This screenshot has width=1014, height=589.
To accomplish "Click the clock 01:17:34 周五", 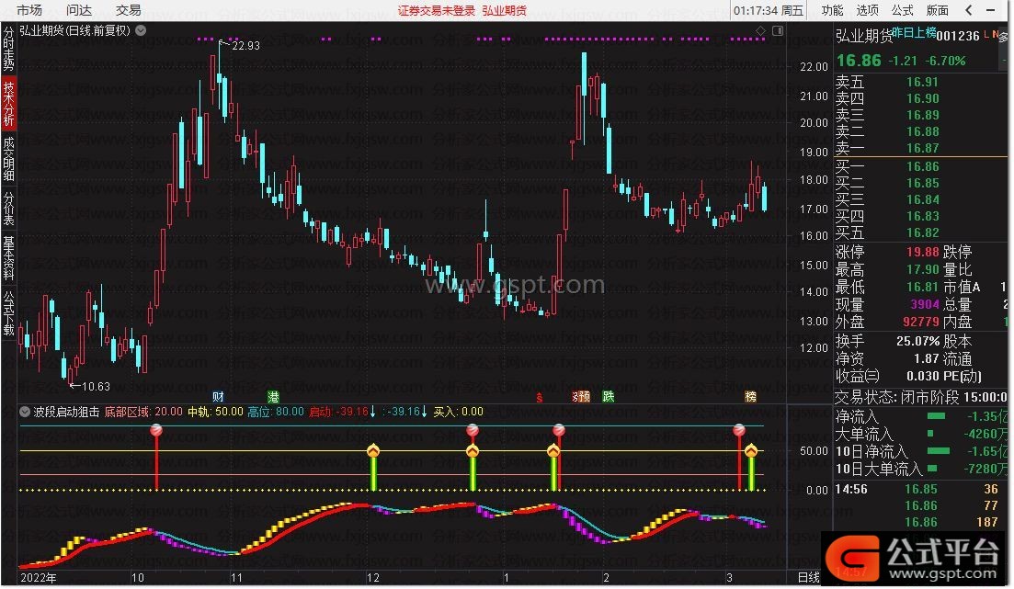I will (x=769, y=10).
